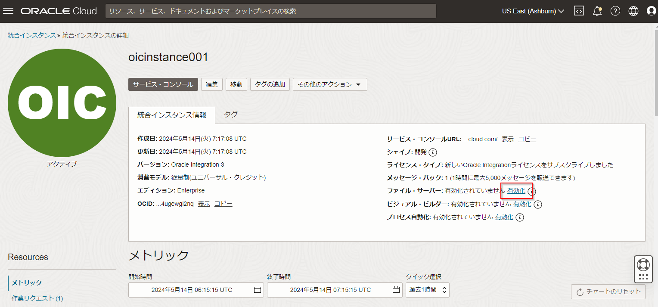Click the search bar for resources
This screenshot has height=307, width=658.
(x=270, y=11)
